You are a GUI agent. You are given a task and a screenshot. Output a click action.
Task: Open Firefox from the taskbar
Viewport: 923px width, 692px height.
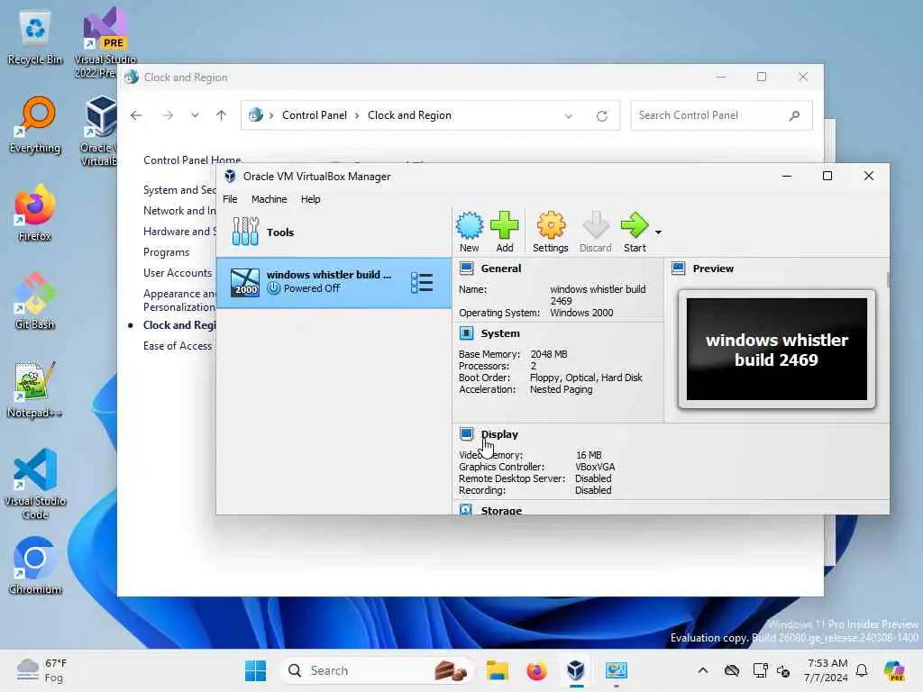(x=536, y=670)
